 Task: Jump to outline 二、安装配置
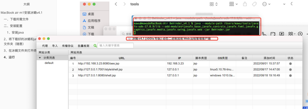tap(13, 26)
